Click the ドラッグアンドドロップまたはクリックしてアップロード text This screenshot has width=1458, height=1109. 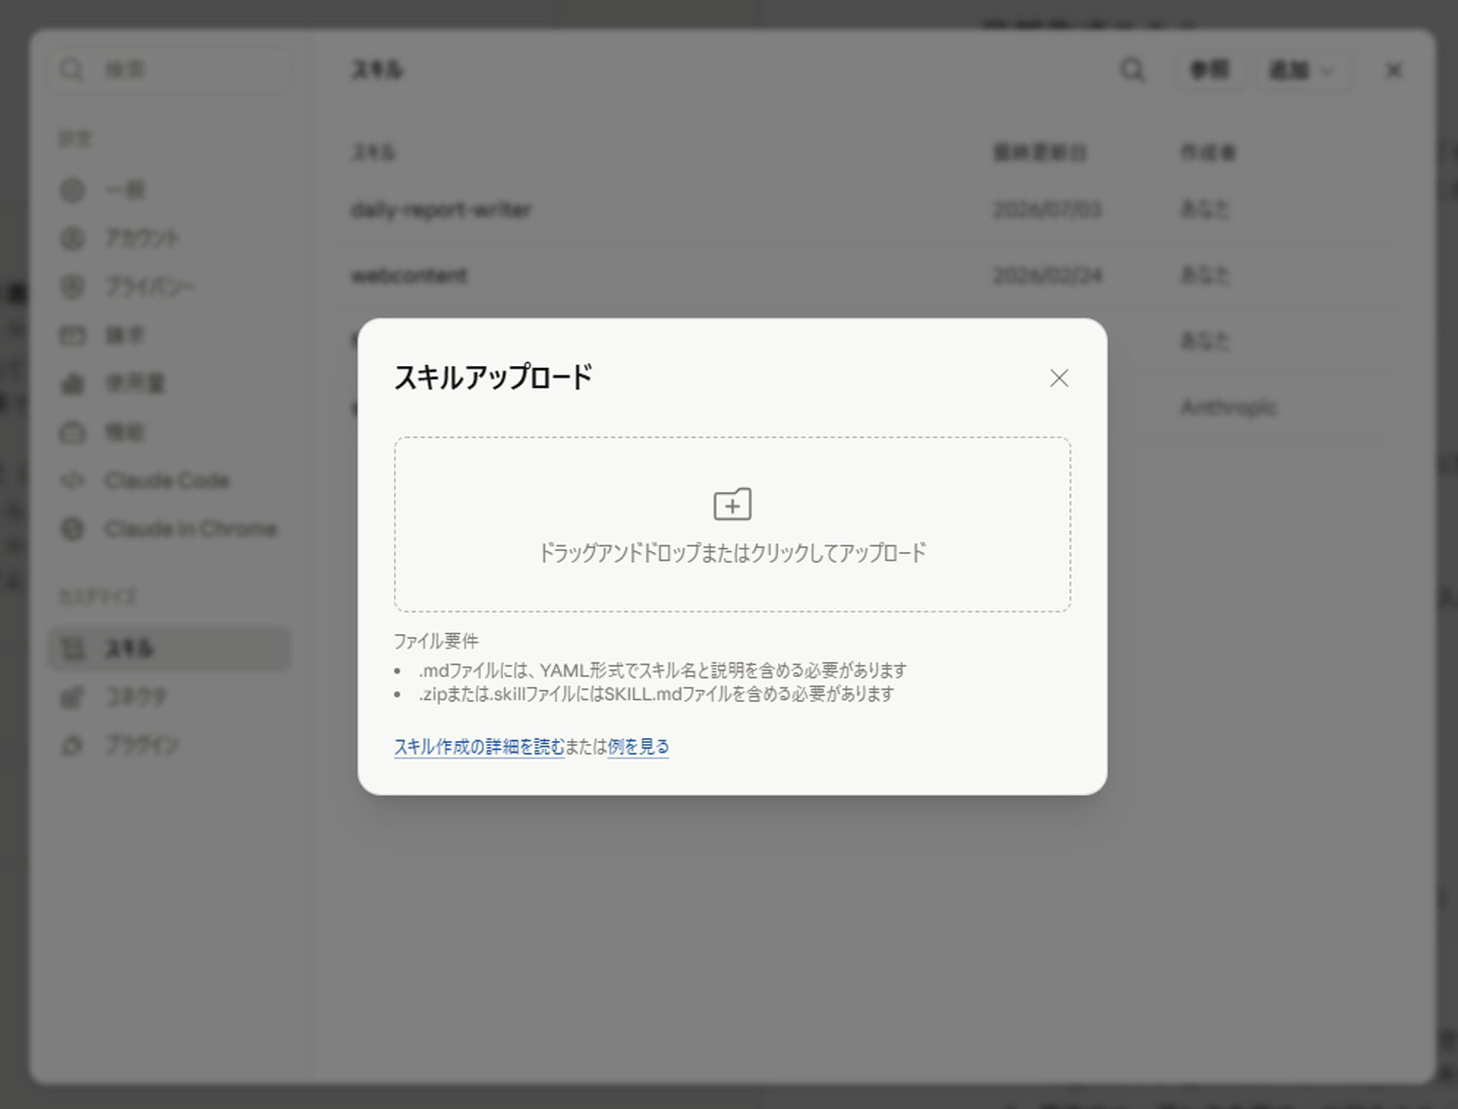732,553
